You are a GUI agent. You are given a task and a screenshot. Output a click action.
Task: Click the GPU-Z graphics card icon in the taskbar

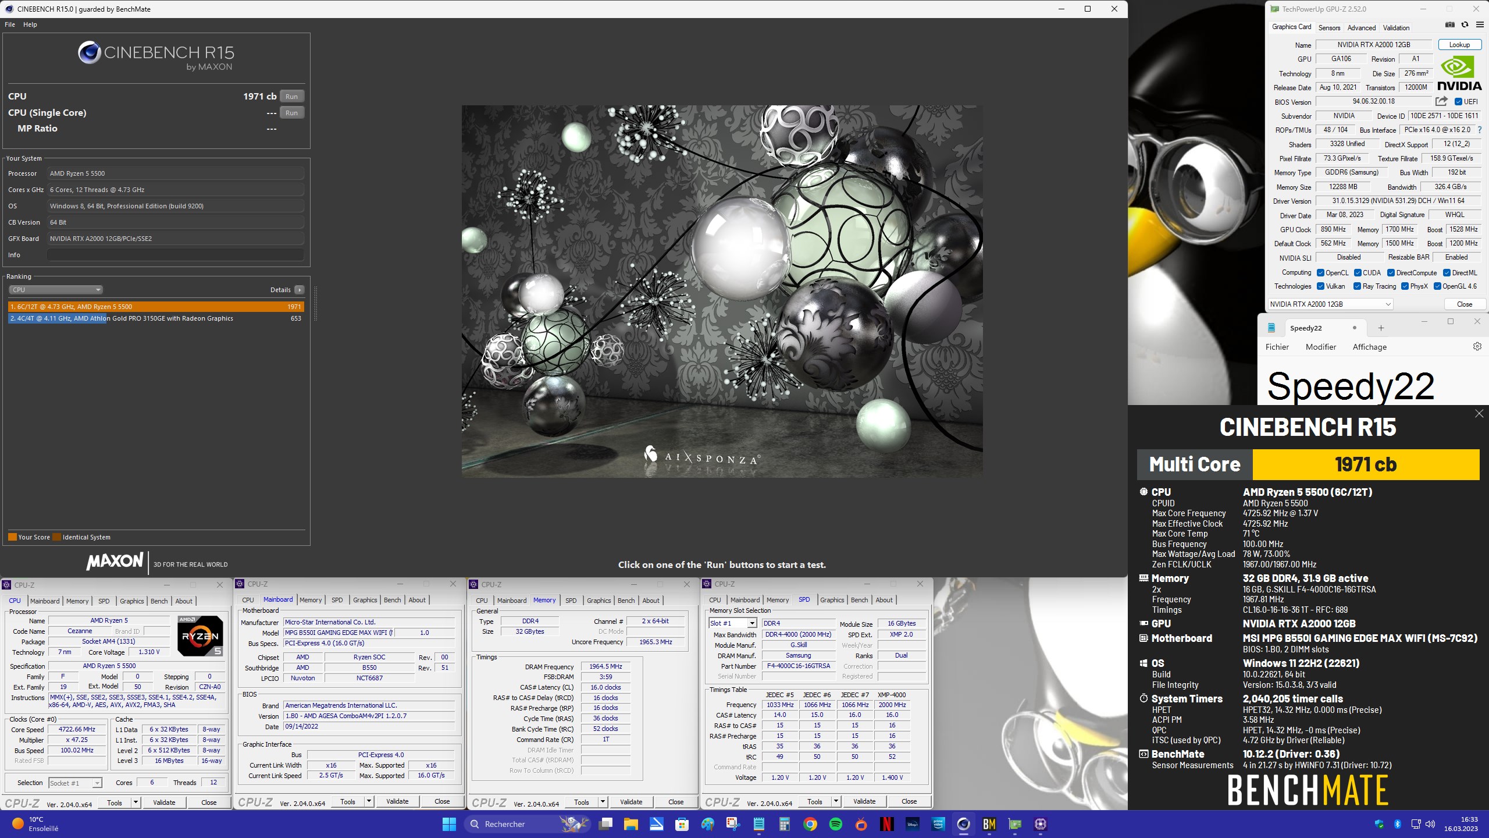coord(1015,824)
